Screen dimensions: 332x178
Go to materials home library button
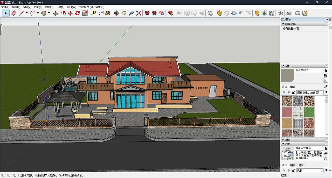[293, 92]
